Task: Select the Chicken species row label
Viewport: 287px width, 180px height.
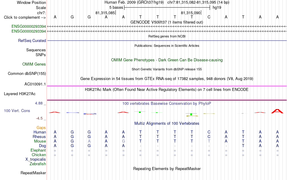Action: 39,155
